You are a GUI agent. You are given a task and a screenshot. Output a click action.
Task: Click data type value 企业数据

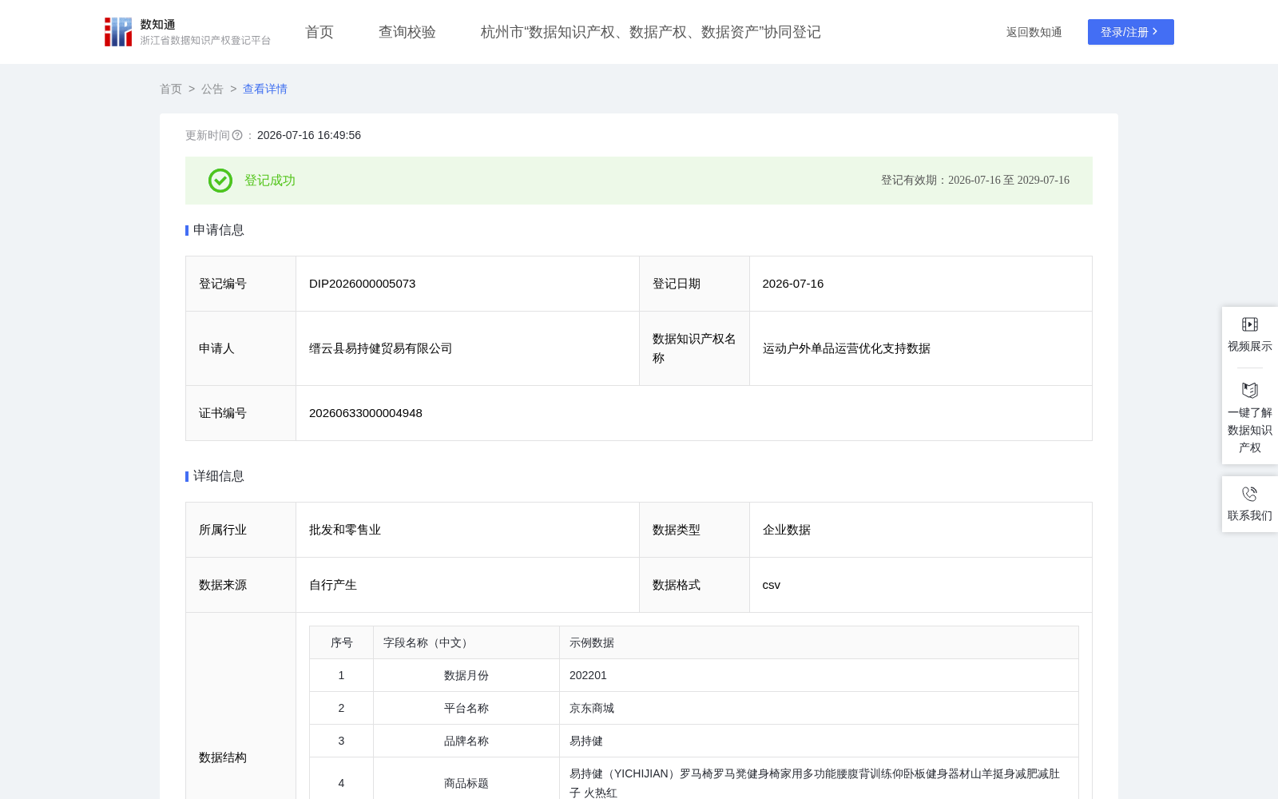(x=787, y=530)
